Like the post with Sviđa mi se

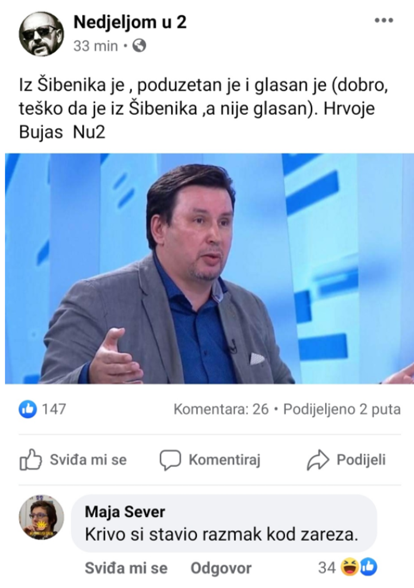pos(73,460)
